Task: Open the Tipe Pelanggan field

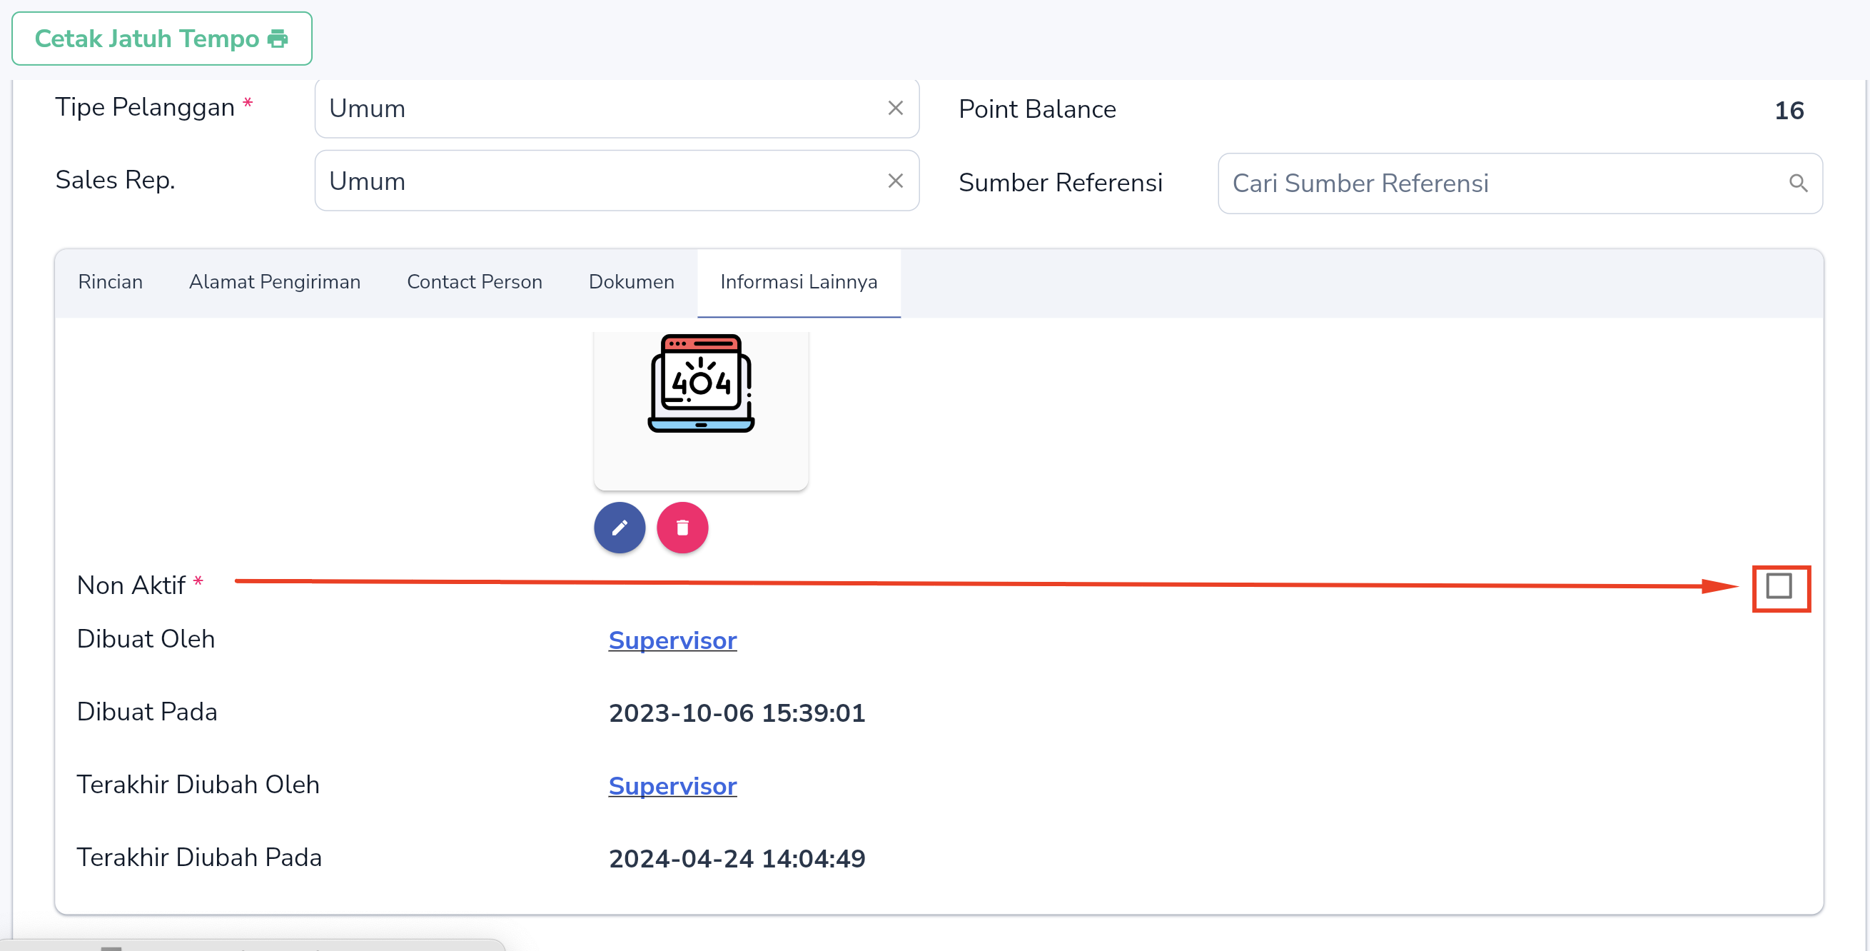Action: 617,109
